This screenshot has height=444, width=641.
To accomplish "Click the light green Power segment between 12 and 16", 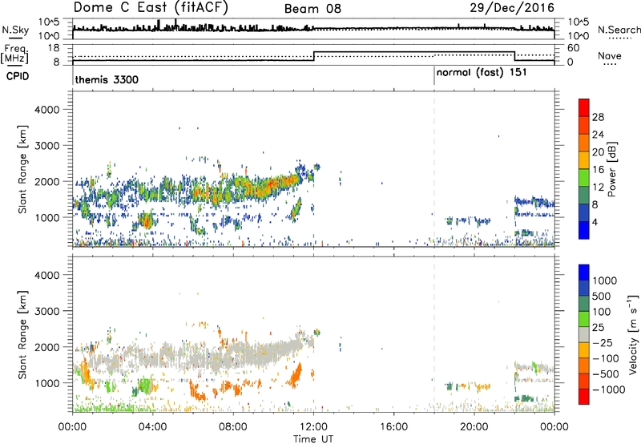I will click(584, 178).
